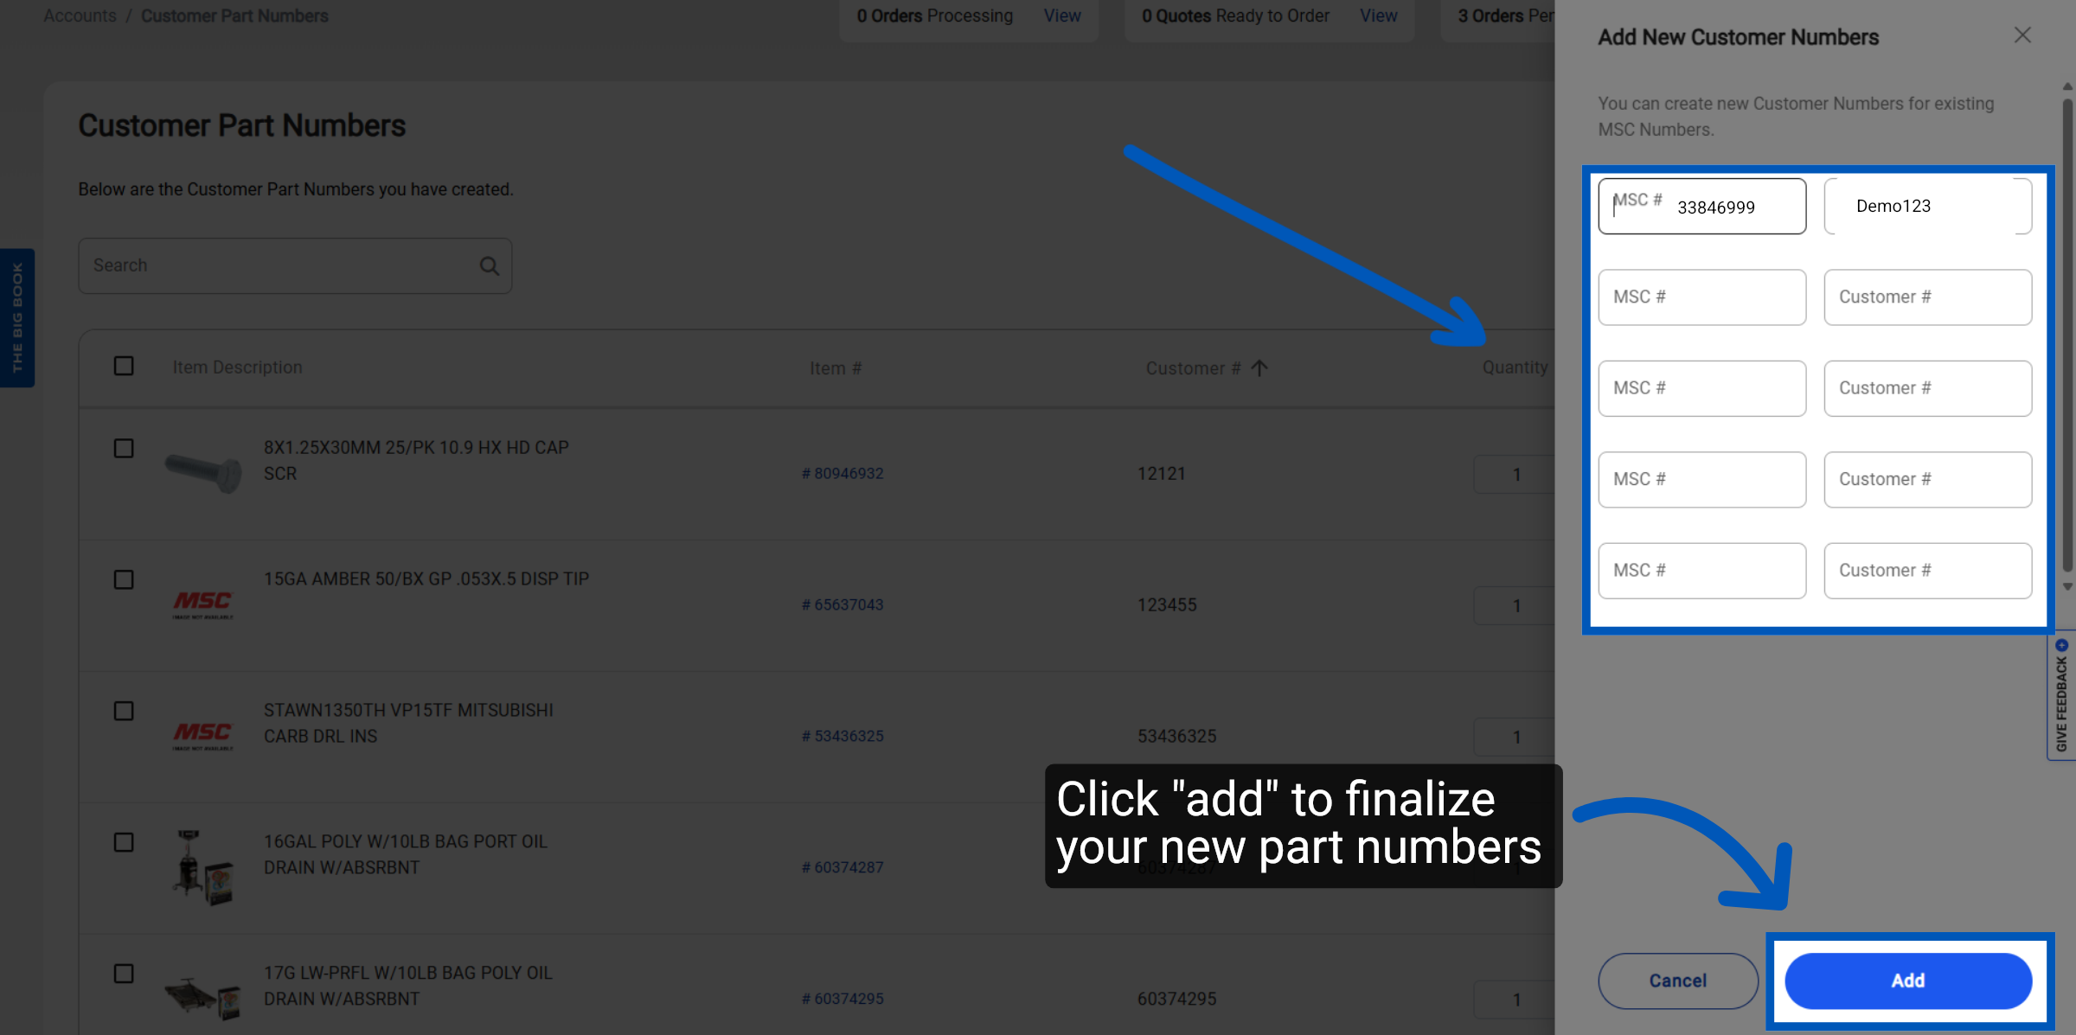Click the Cancel button
This screenshot has width=2076, height=1035.
coord(1678,981)
